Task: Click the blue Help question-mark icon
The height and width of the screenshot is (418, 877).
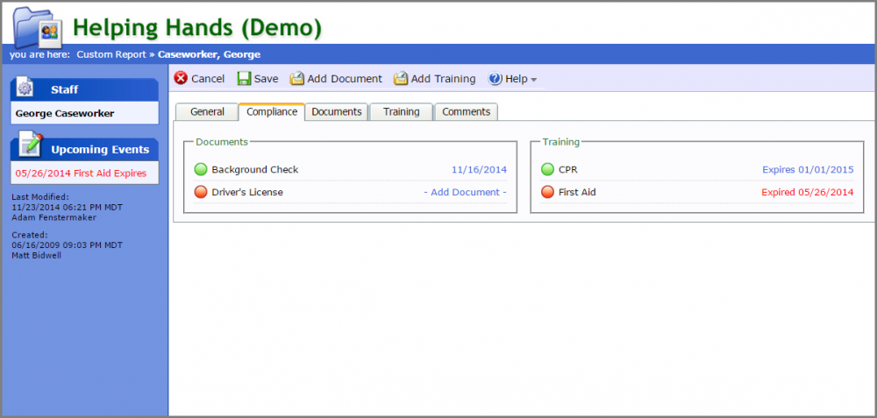Action: 495,78
